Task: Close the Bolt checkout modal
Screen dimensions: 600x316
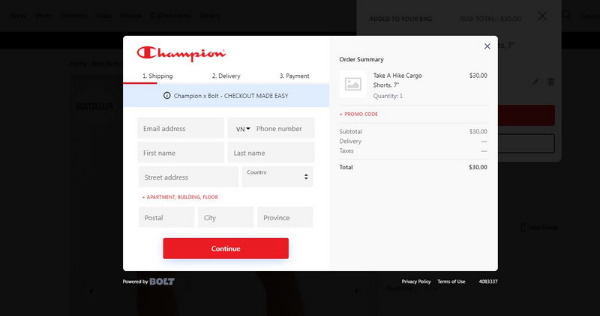Action: [x=487, y=46]
